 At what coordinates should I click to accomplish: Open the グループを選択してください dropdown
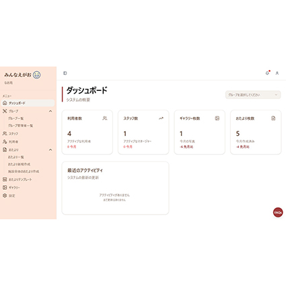(253, 95)
